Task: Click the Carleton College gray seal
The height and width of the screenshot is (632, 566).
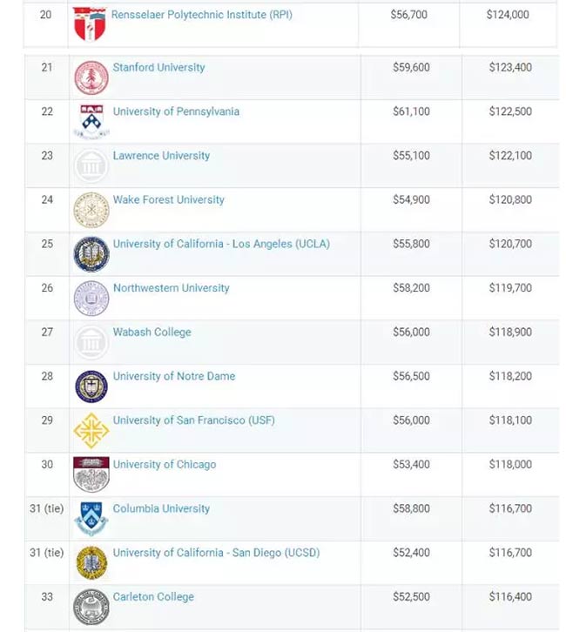Action: point(91,607)
